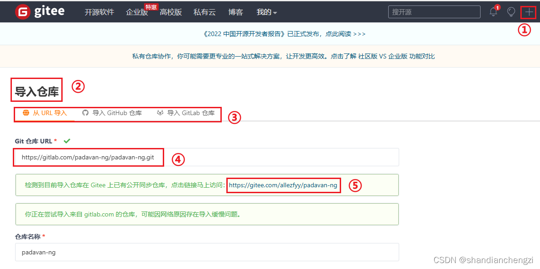
Task: Open 高校版 navigation item
Action: point(171,12)
